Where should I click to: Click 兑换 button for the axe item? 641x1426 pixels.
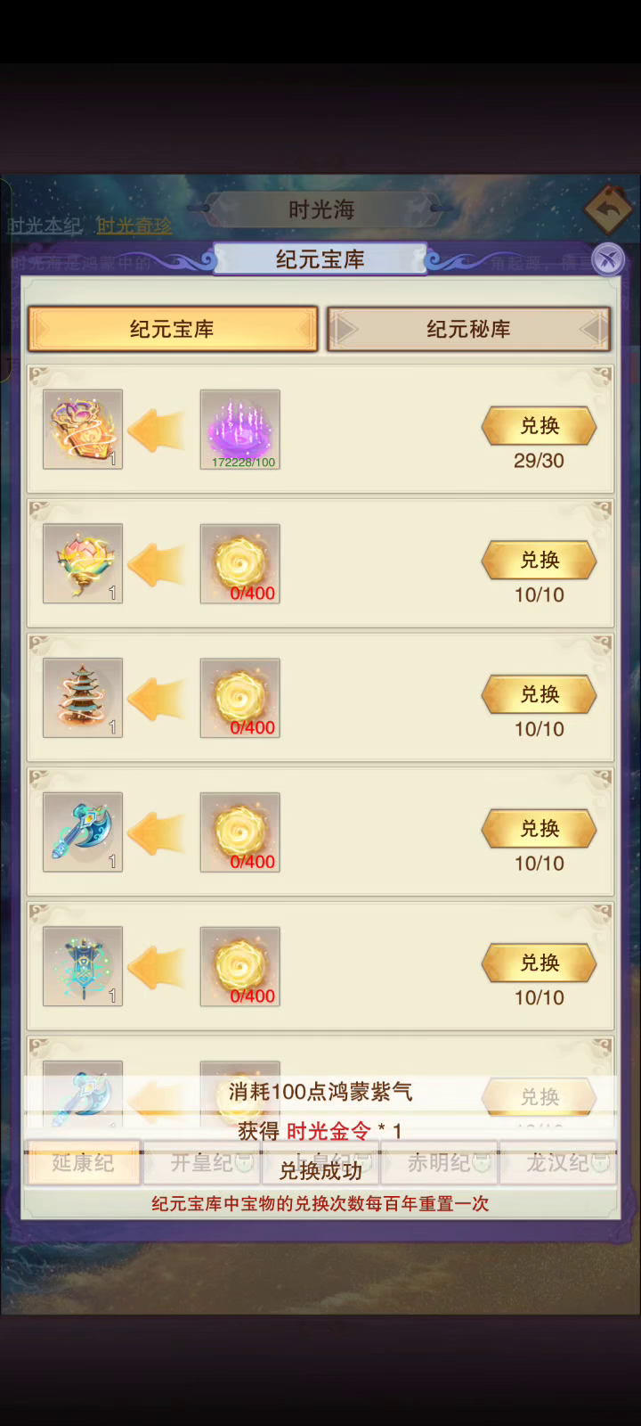pos(540,829)
